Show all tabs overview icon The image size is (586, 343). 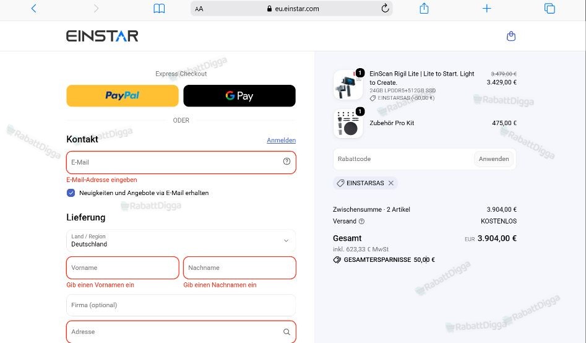click(x=549, y=8)
